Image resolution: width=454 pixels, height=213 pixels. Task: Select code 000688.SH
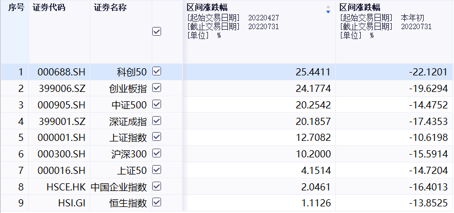click(61, 72)
